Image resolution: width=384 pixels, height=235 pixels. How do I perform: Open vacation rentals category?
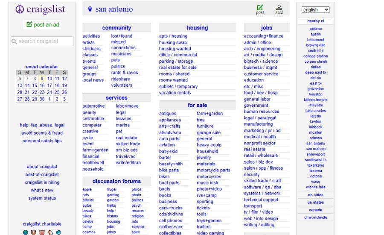click(175, 93)
